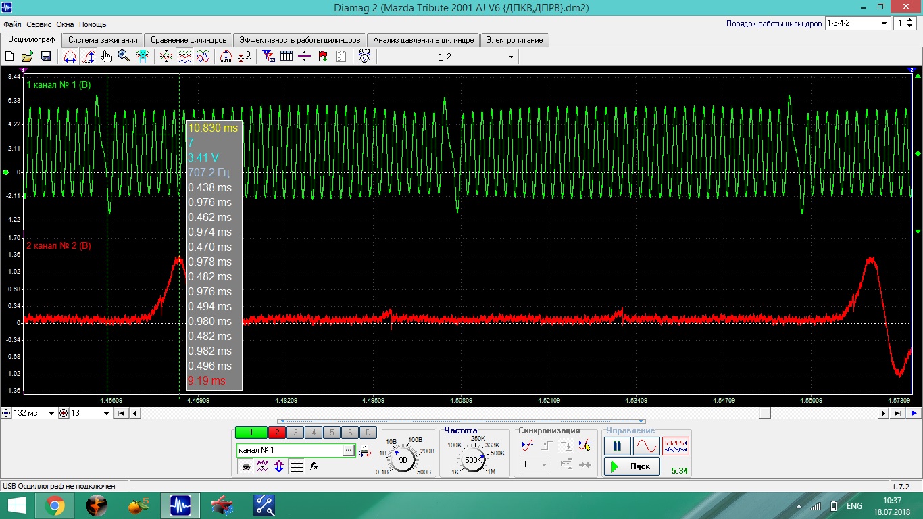This screenshot has height=519, width=923.
Task: Open the Окна menu
Action: [66, 24]
